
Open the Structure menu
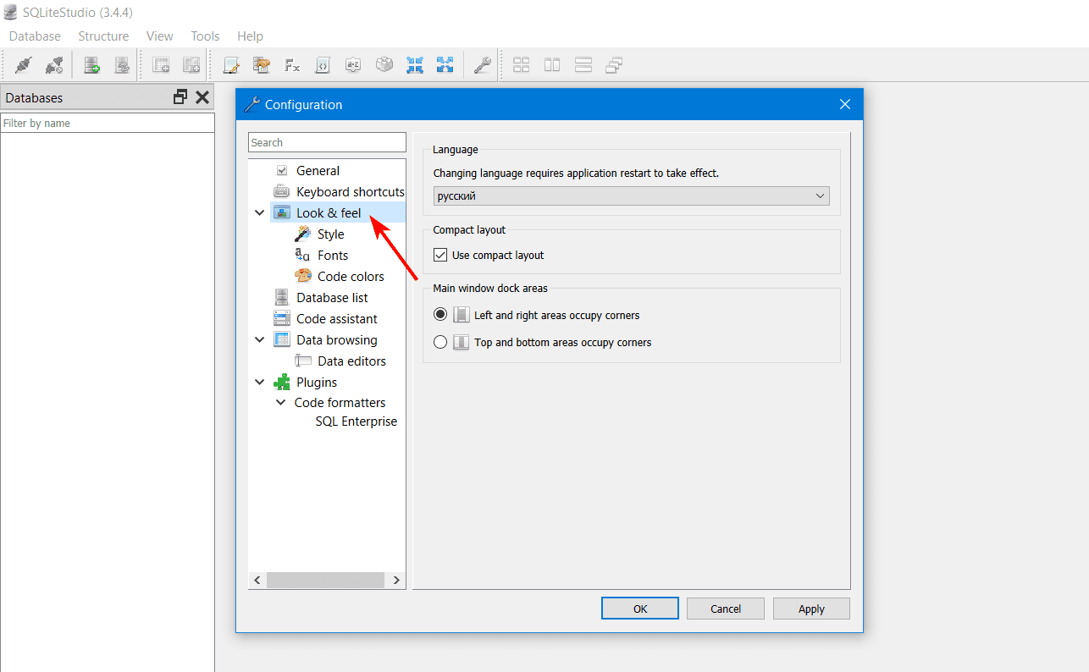(103, 36)
